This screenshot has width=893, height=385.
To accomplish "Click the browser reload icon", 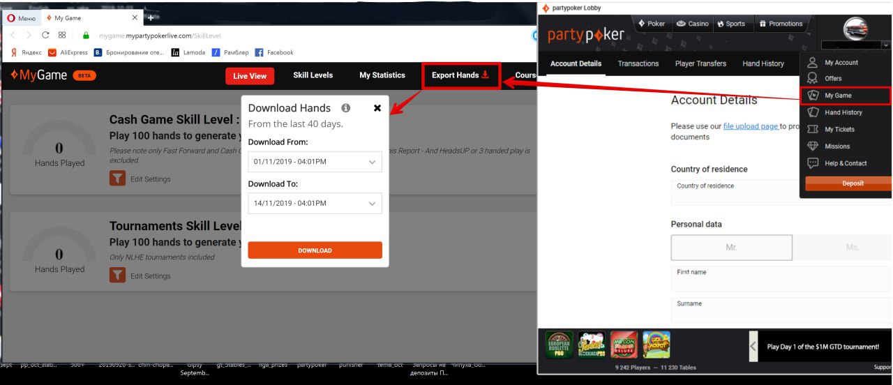I will 45,35.
